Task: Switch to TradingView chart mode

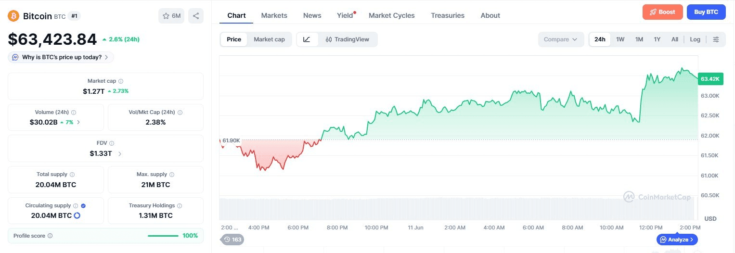Action: point(348,39)
